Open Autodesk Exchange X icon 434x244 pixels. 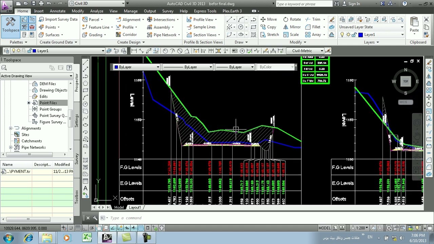point(382,4)
